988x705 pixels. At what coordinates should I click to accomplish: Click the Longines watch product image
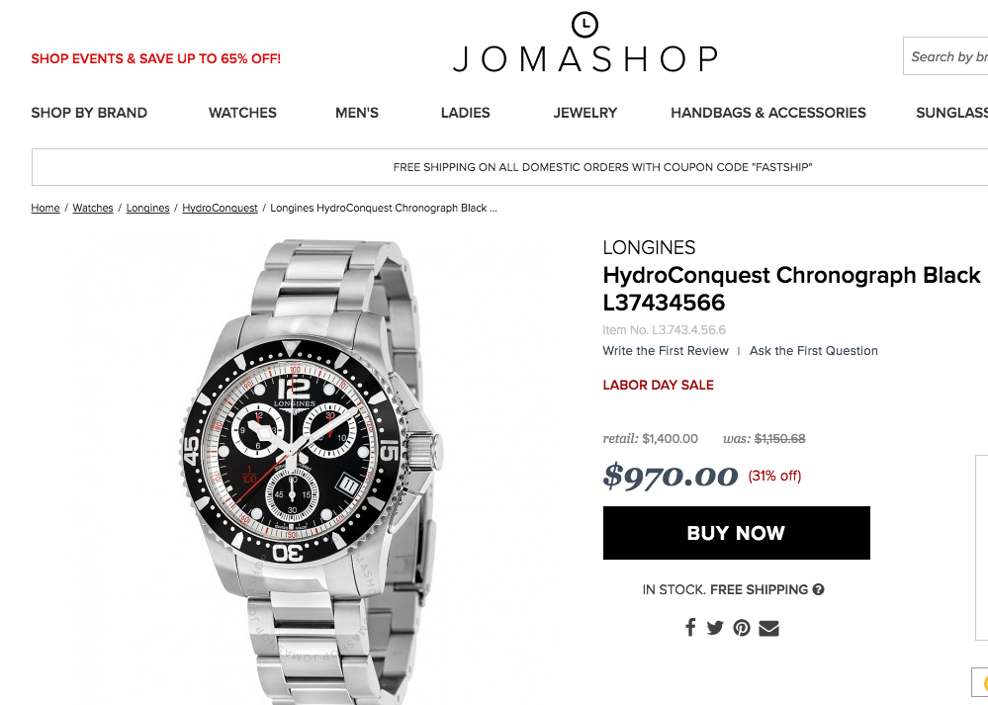click(x=309, y=470)
